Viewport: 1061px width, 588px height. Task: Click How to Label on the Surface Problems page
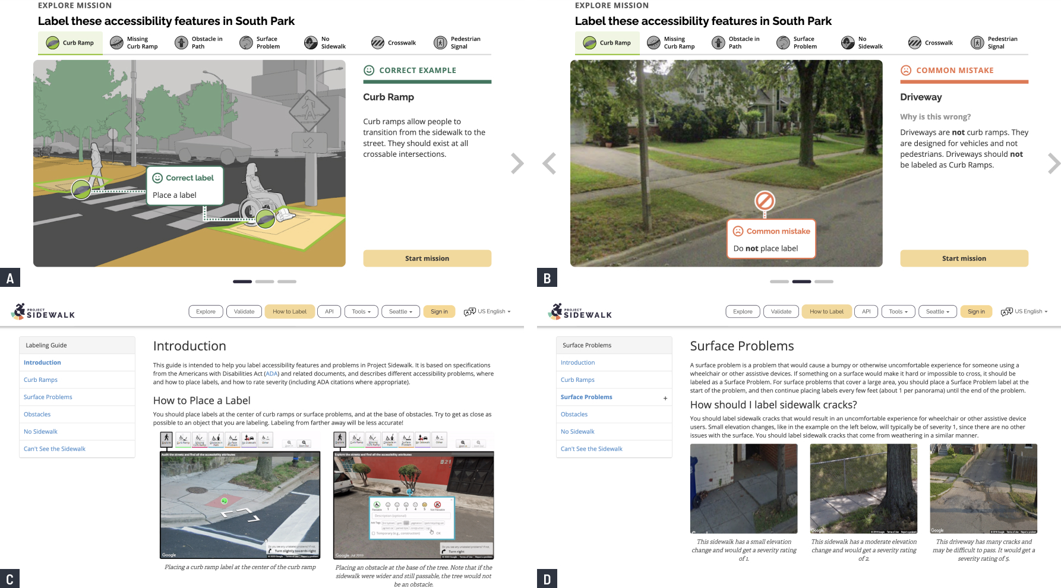(827, 312)
